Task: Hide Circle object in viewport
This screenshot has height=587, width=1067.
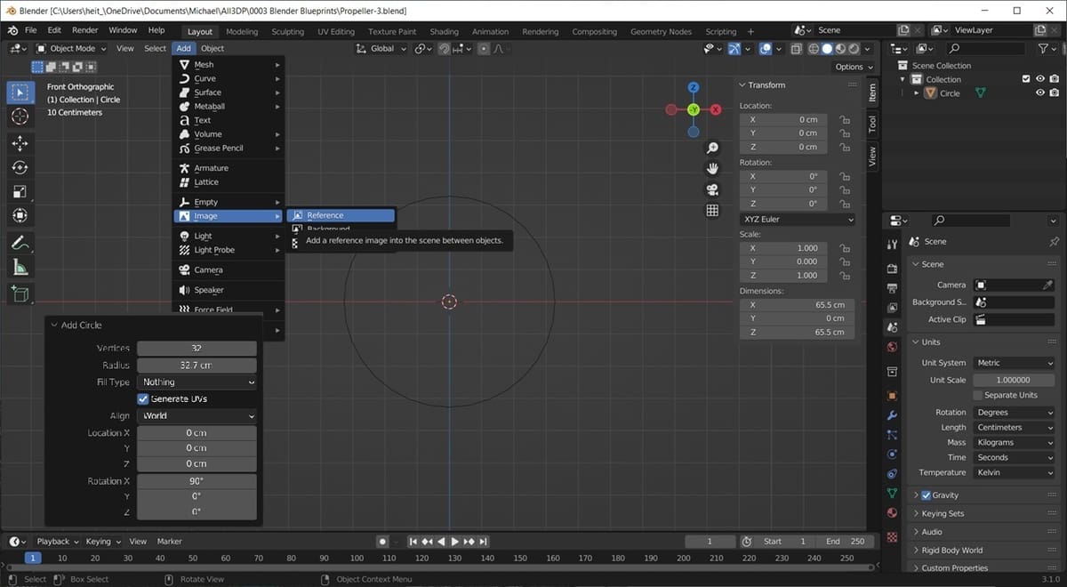Action: [1039, 92]
